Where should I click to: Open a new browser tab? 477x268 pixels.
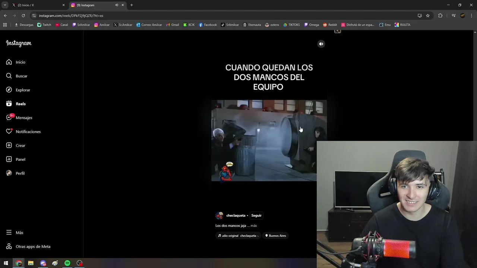(x=132, y=5)
